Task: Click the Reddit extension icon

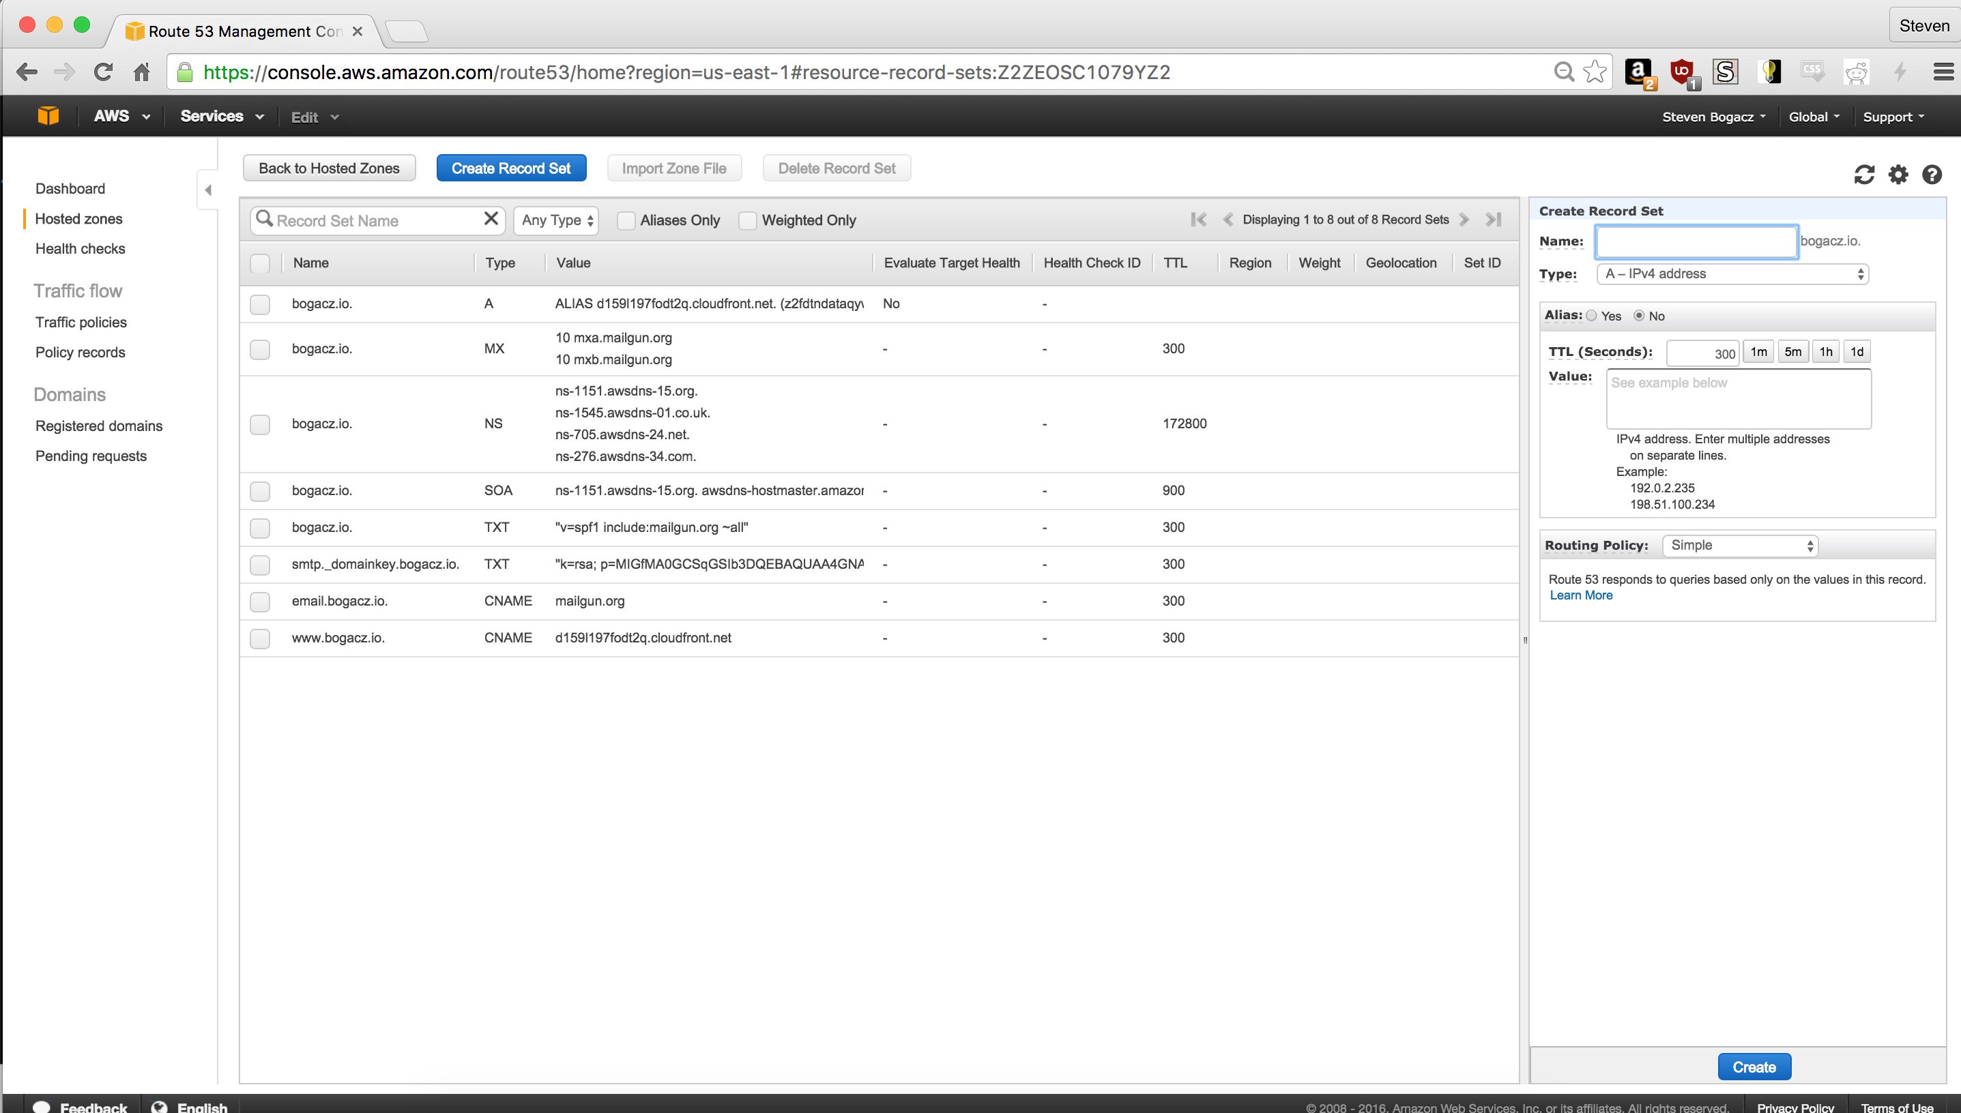Action: coord(1856,72)
